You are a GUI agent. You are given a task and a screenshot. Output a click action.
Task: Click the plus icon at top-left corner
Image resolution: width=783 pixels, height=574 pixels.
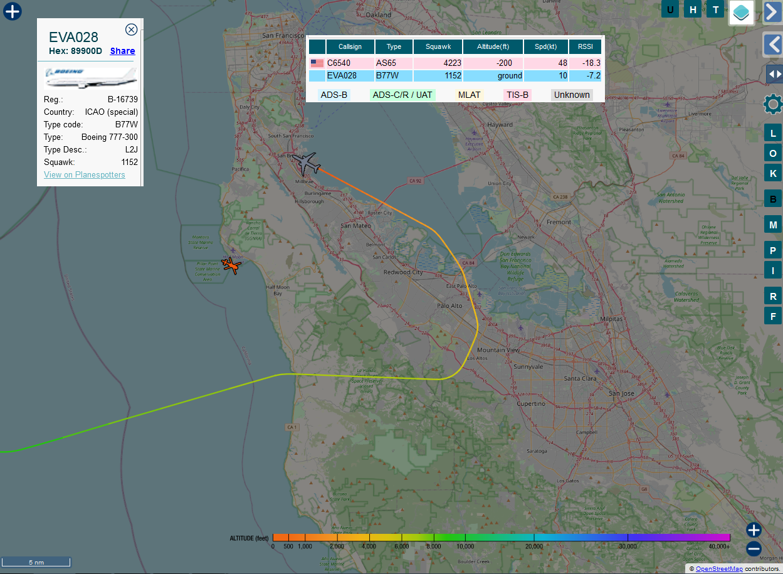(x=13, y=11)
